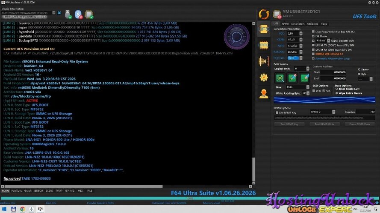This screenshot has height=213, width=380.
Task: Click the circular gauge speedometer widget
Action: 236,37
